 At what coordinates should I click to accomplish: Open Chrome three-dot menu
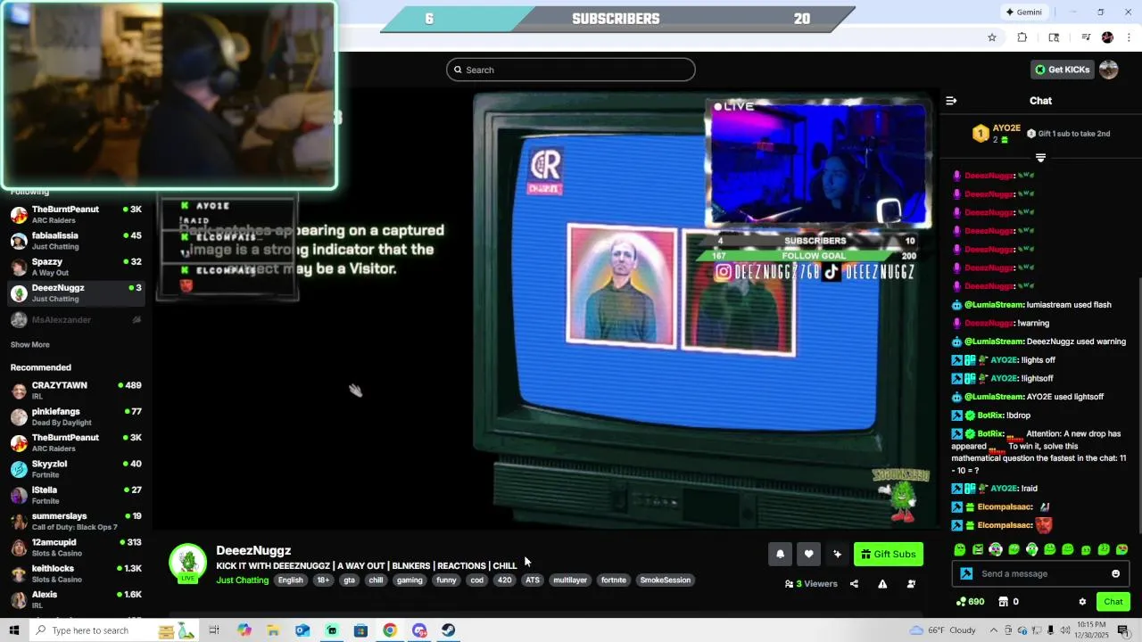click(1130, 37)
